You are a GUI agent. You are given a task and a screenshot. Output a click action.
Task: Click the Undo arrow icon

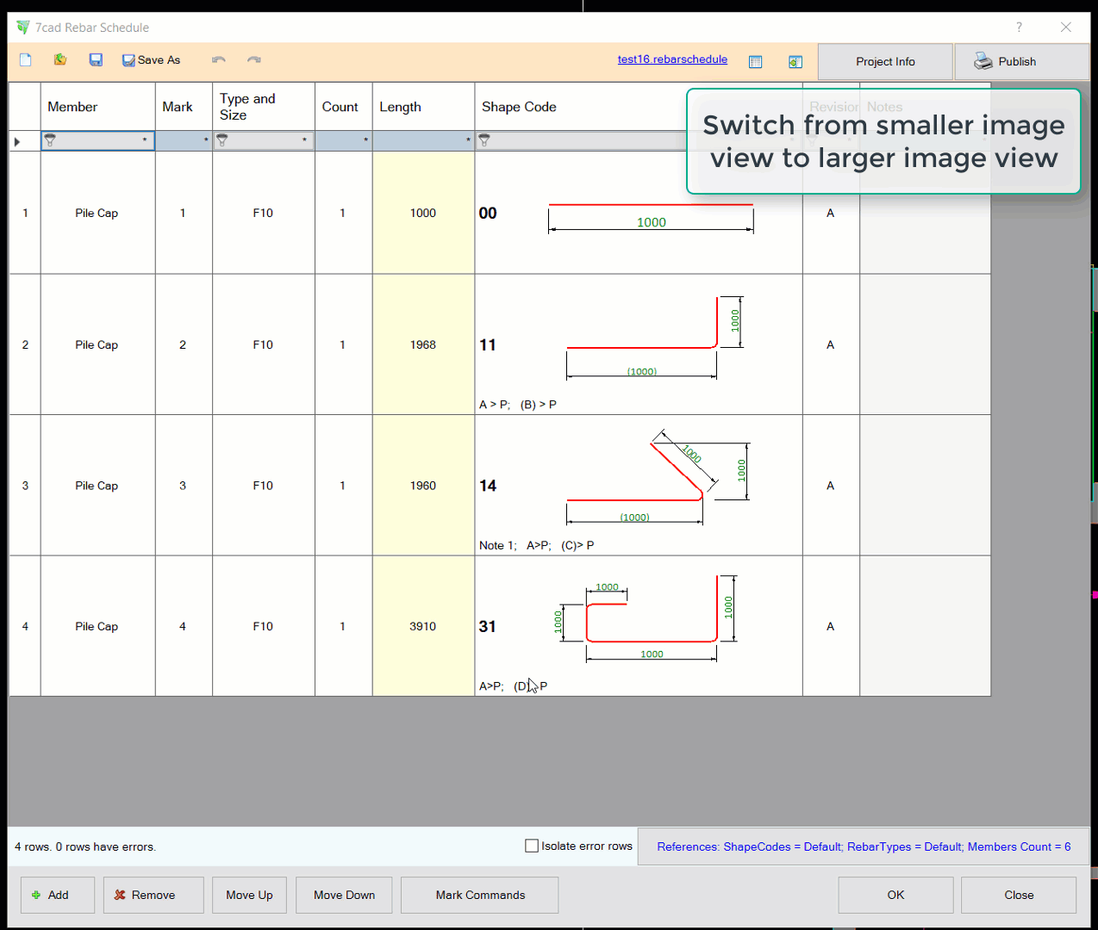219,60
